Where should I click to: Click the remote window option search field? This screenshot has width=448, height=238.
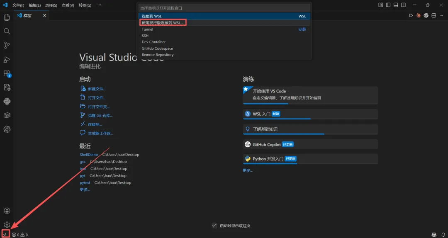click(x=224, y=8)
